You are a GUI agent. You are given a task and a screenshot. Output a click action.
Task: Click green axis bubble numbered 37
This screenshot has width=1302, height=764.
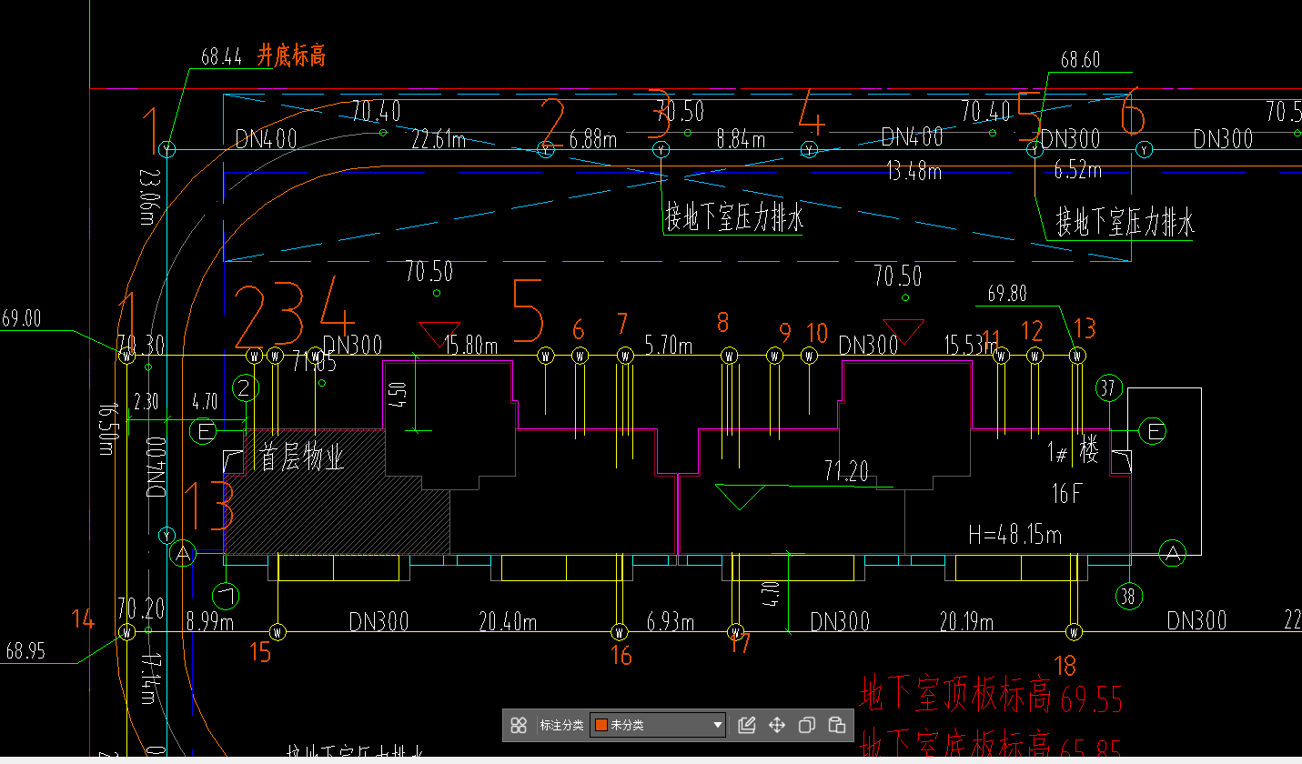tap(1107, 387)
